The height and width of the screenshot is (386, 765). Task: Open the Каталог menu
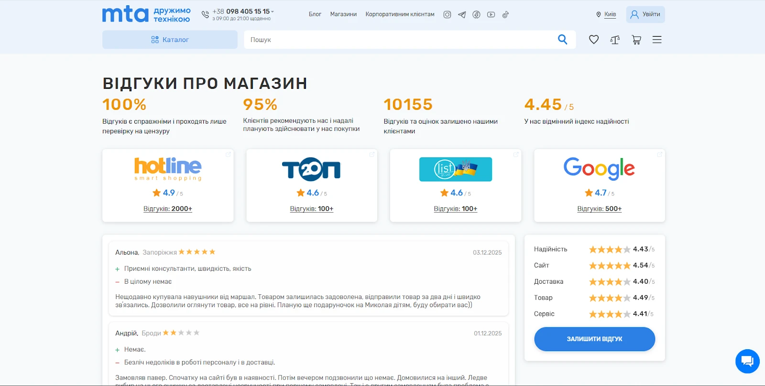coord(170,40)
